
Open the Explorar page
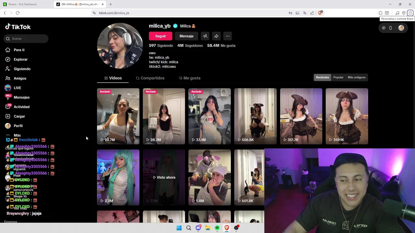(20, 59)
